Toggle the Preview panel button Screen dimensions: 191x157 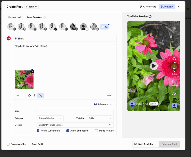click(167, 7)
